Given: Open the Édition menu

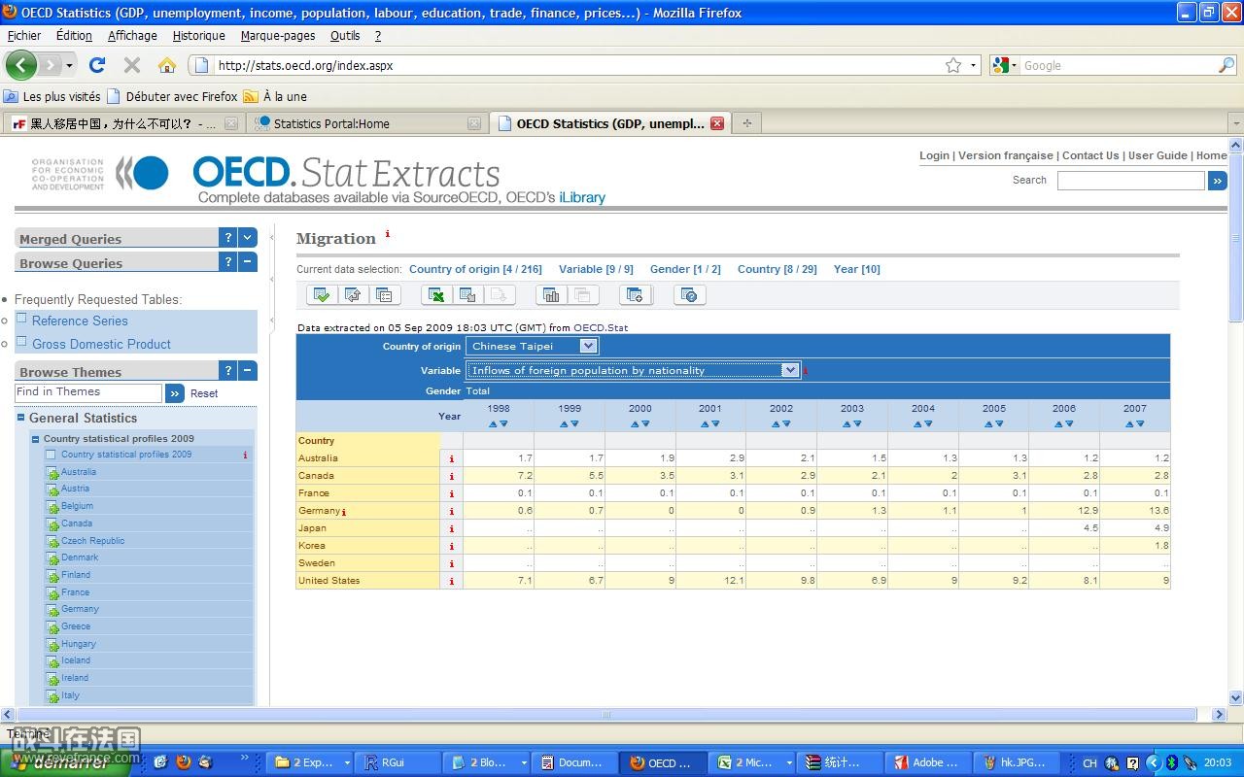Looking at the screenshot, I should tap(74, 35).
